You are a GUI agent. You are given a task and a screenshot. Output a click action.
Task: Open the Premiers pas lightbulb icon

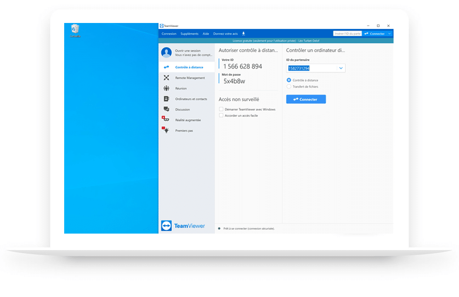(165, 130)
